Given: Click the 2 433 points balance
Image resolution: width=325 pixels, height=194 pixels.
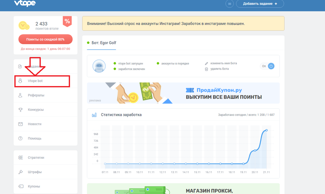Looking at the screenshot, I should [x=41, y=24].
